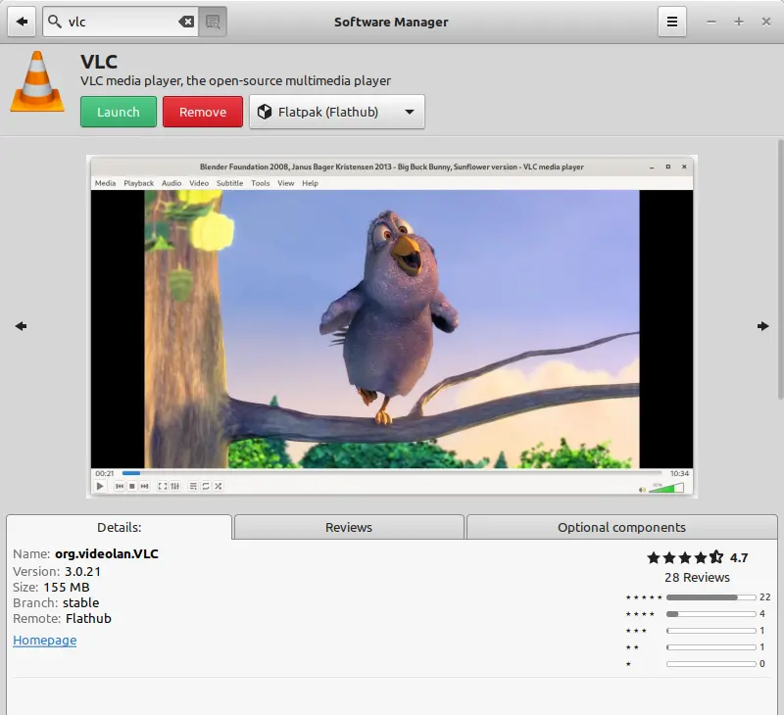The width and height of the screenshot is (784, 715).
Task: Show the next screenshot
Action: point(763,326)
